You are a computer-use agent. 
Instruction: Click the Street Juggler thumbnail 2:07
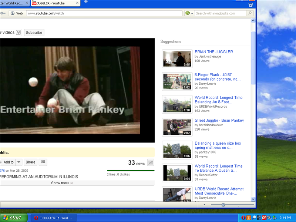[x=177, y=127]
